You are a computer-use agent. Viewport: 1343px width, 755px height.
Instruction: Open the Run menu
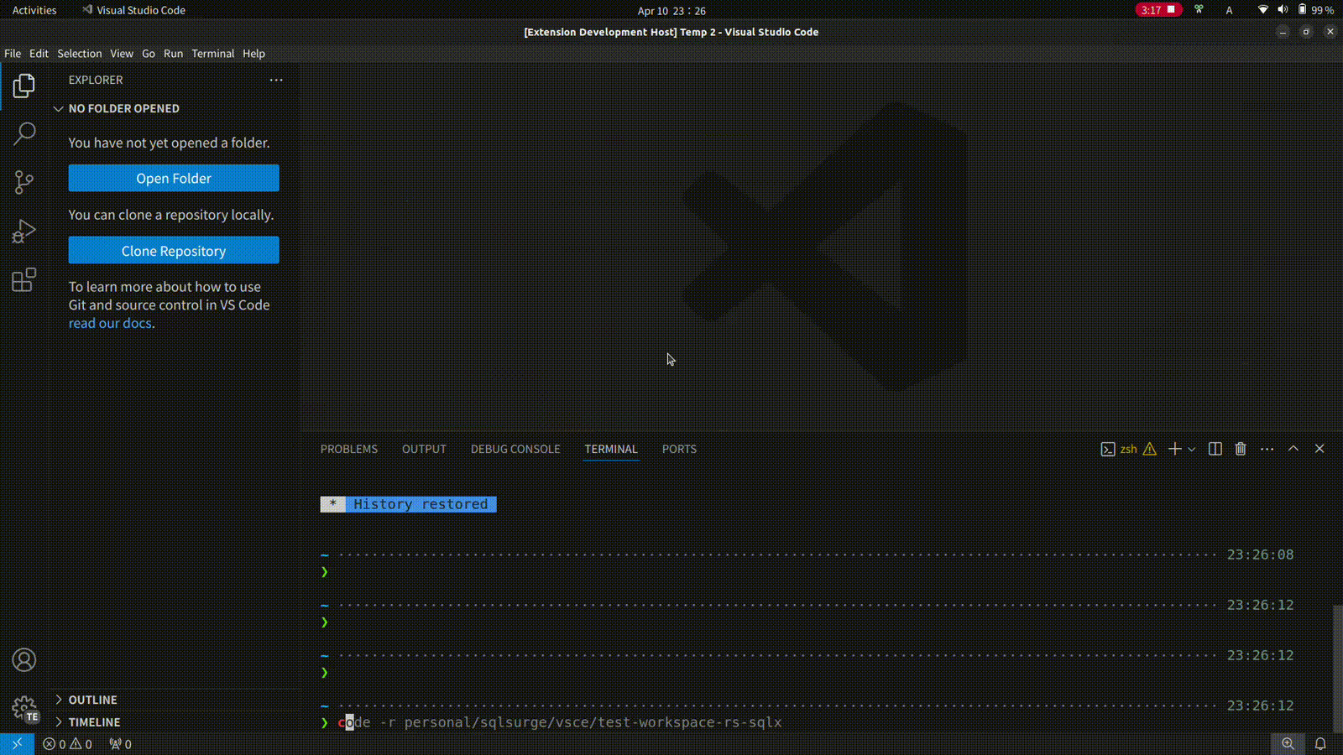tap(173, 53)
